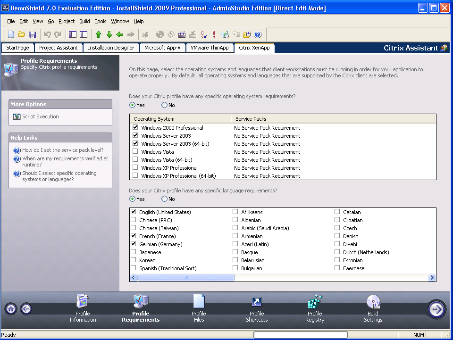Viewport: 453px width, 340px height.
Task: Select No for operating system requirements
Action: (x=165, y=105)
